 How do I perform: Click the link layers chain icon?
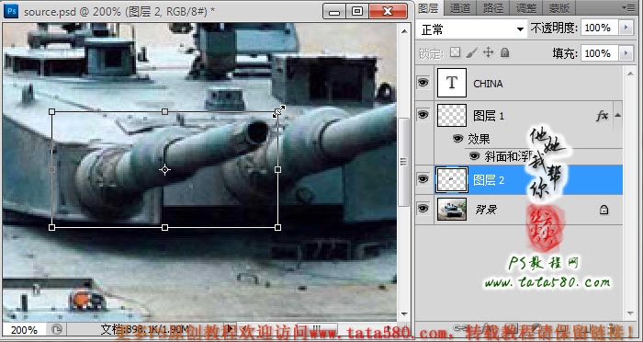(x=460, y=328)
